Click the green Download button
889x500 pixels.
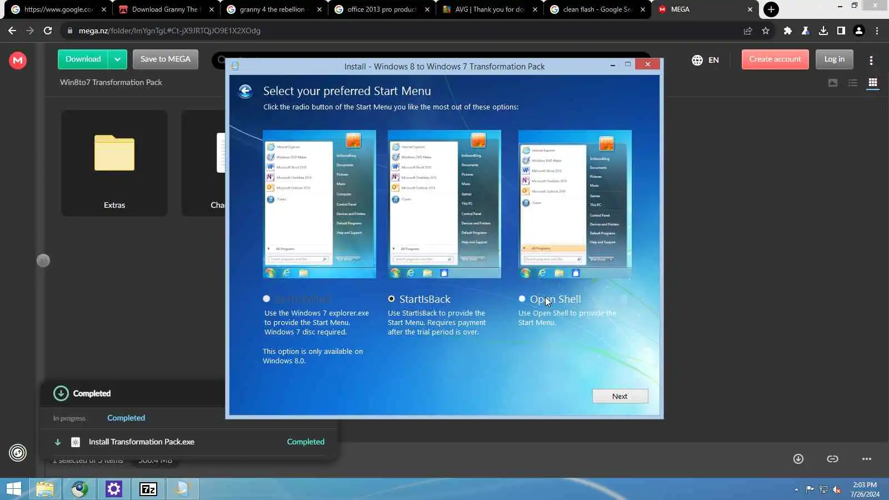point(83,59)
